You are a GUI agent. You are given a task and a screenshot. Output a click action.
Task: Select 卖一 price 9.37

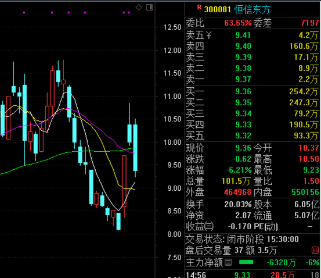(243, 79)
